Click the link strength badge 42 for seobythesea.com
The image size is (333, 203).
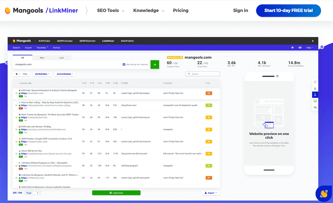(209, 154)
